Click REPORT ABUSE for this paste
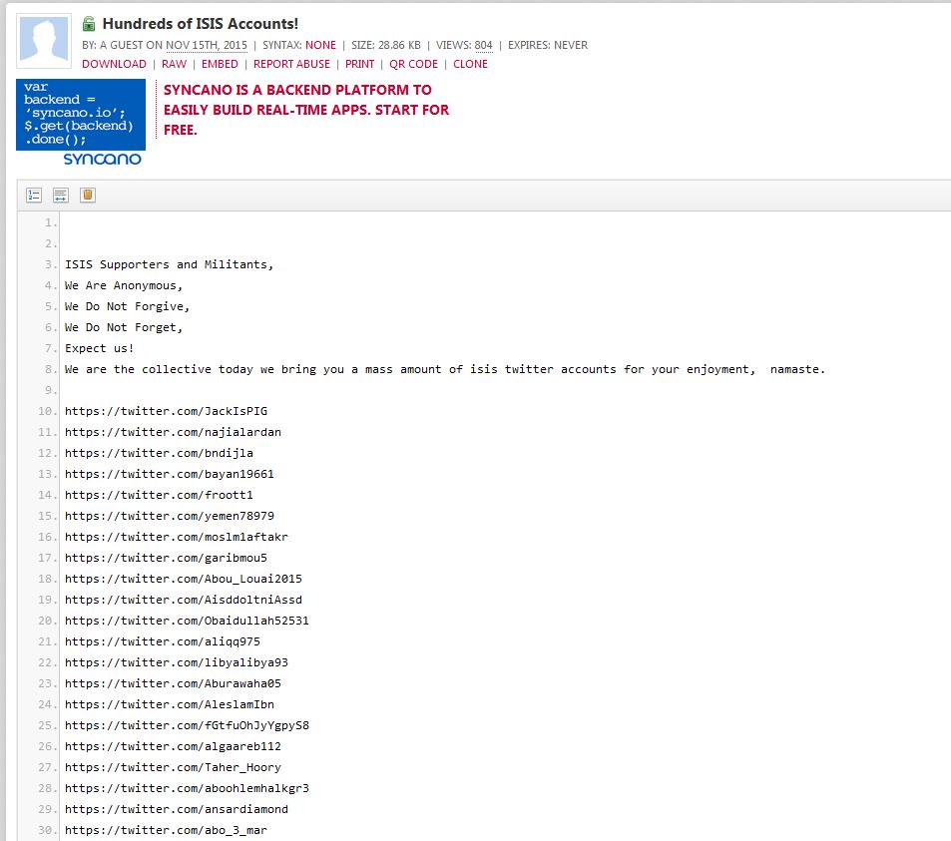The height and width of the screenshot is (841, 951). point(291,64)
